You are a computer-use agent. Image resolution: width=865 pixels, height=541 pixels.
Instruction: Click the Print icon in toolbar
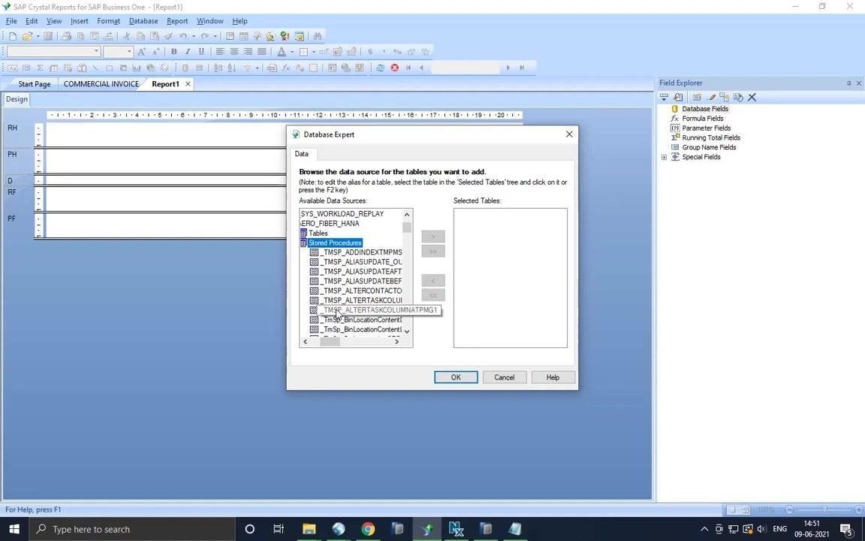pyautogui.click(x=66, y=36)
